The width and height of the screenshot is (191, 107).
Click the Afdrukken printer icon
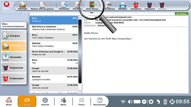[x=123, y=5]
